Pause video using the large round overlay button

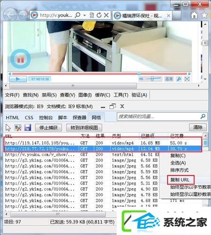coord(20,59)
